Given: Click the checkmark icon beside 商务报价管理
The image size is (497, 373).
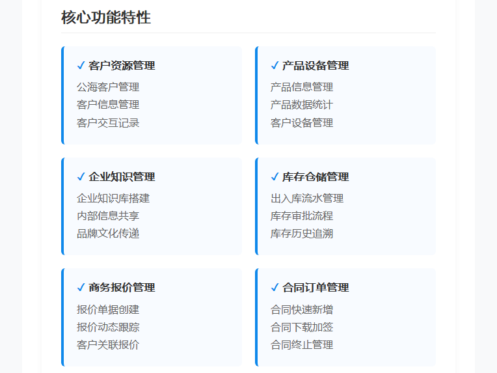Looking at the screenshot, I should coord(81,287).
